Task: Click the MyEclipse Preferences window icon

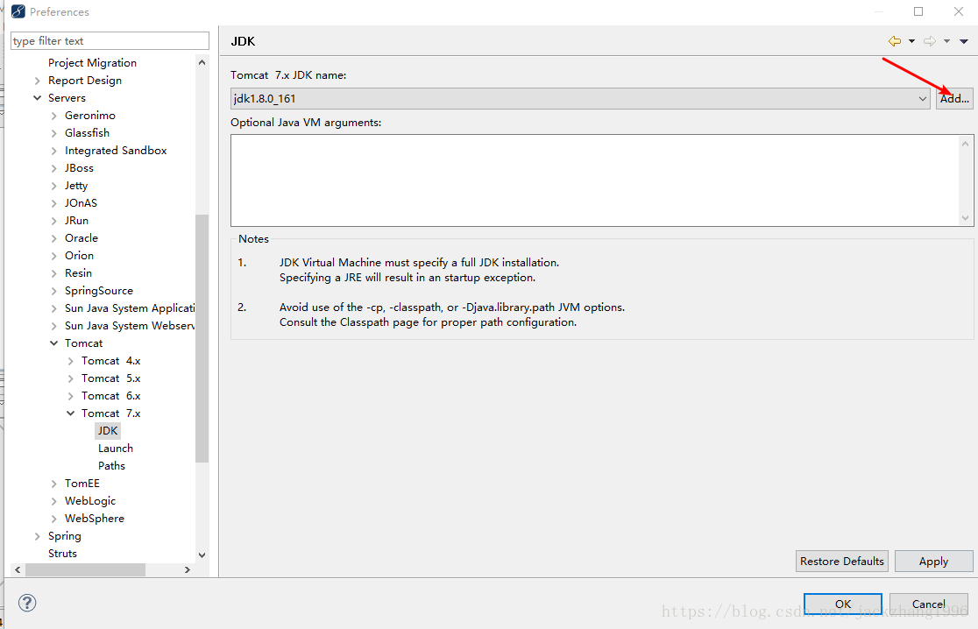Action: (18, 11)
